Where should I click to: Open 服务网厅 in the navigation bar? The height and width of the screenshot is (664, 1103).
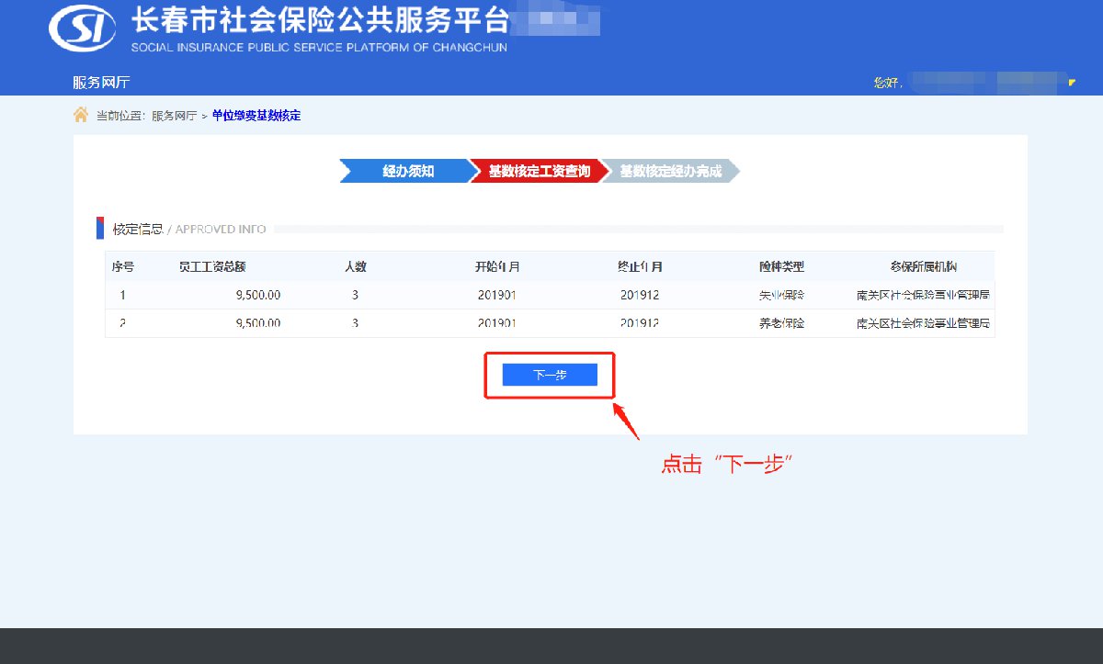pyautogui.click(x=101, y=83)
